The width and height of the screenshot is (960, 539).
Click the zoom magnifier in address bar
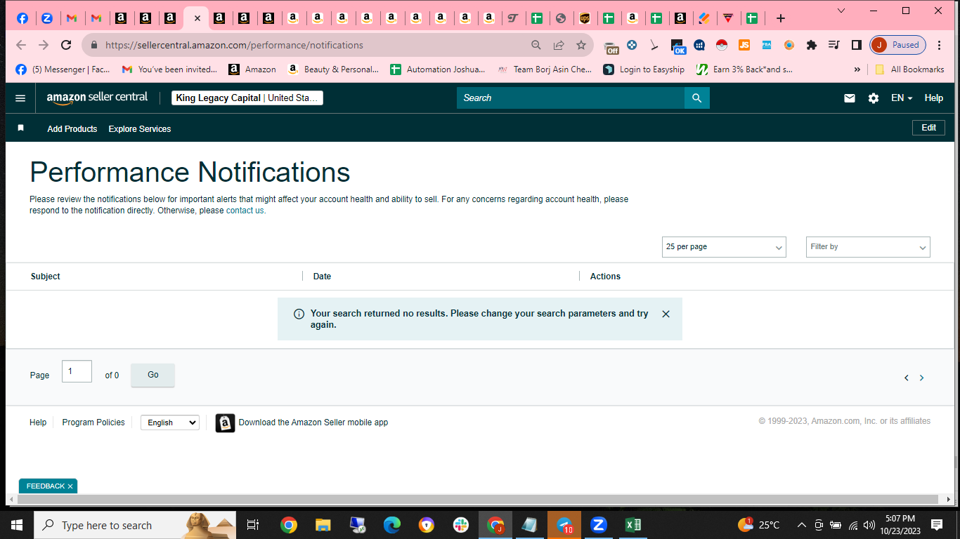coord(536,45)
